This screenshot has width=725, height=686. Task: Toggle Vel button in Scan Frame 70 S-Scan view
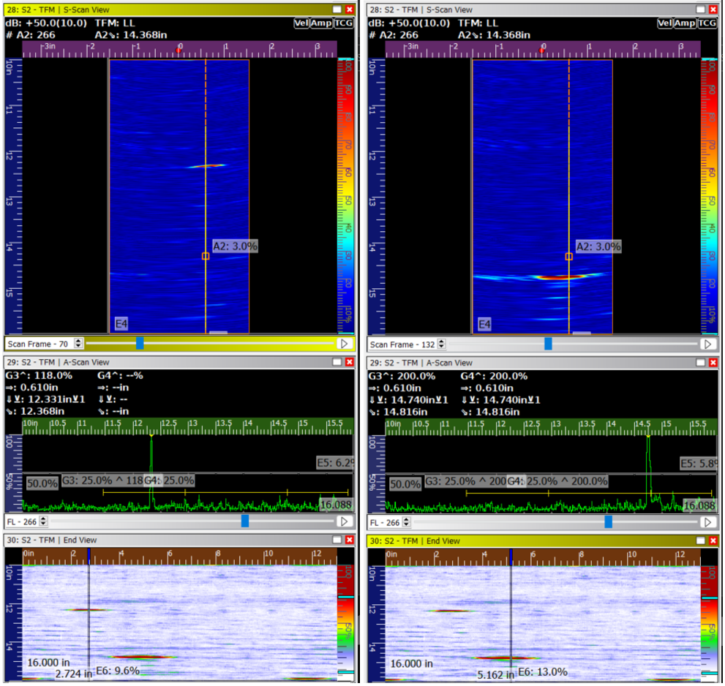coord(301,23)
